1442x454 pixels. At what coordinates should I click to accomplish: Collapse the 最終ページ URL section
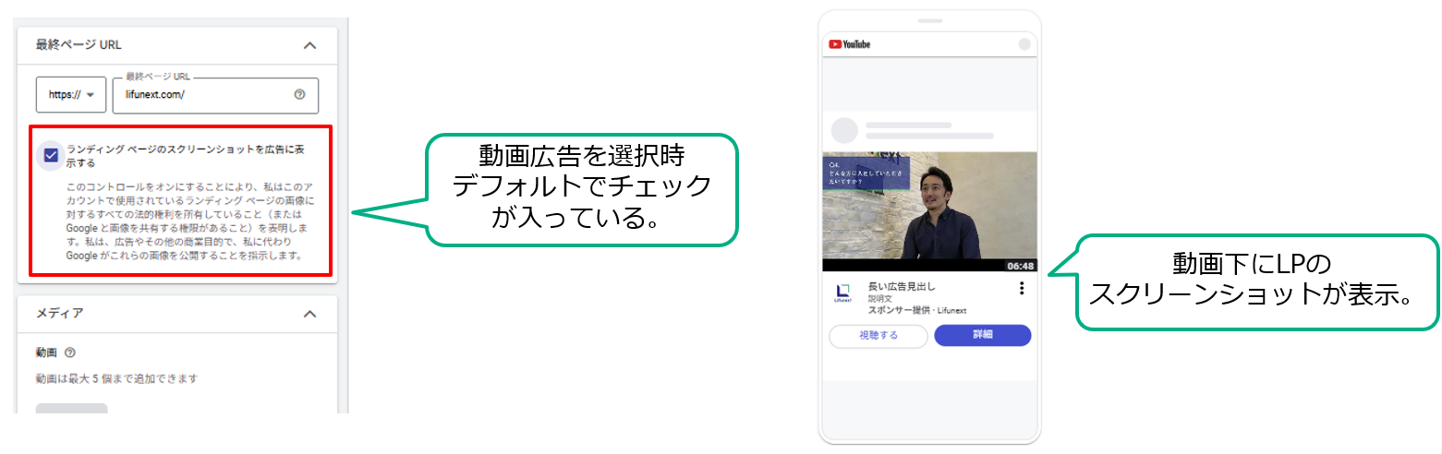(x=310, y=44)
